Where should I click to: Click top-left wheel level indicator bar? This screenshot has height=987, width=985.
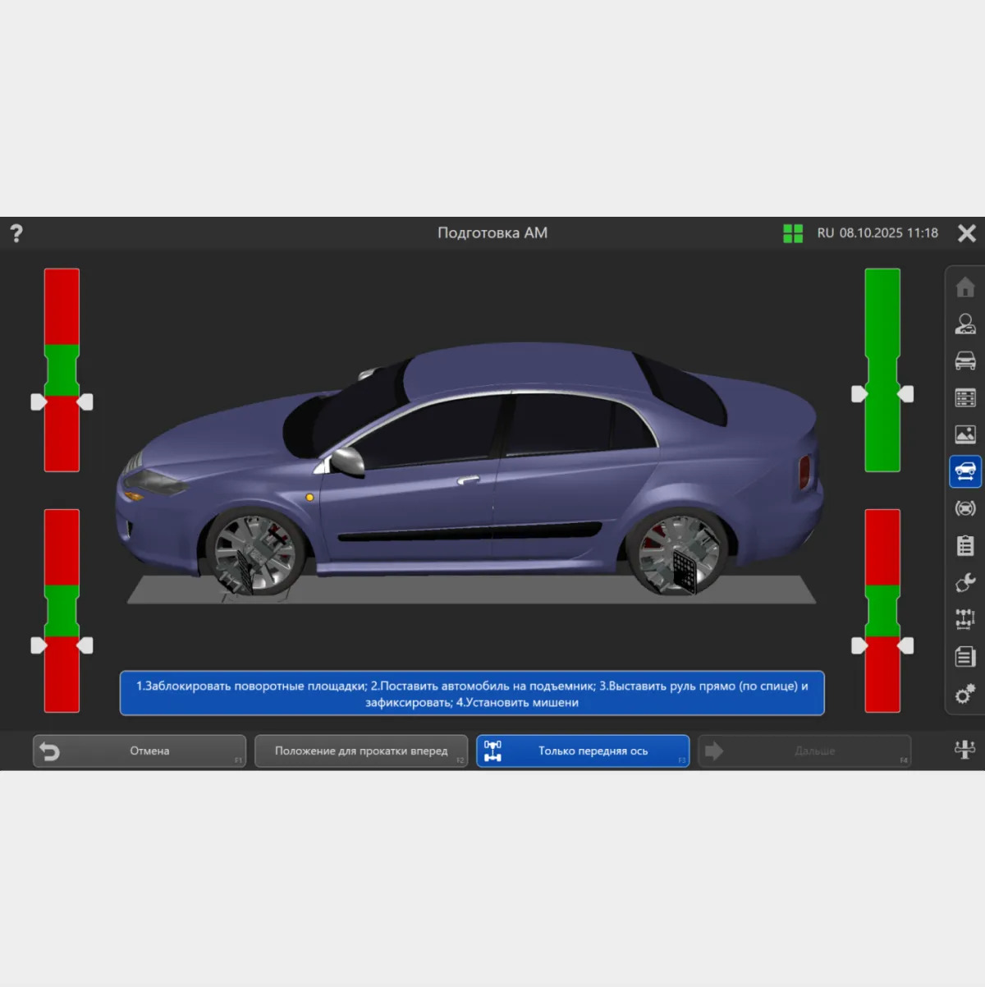click(62, 370)
